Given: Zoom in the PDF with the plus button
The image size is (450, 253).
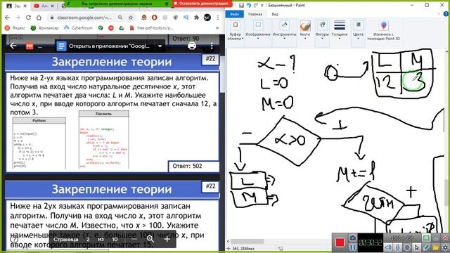Looking at the screenshot, I should pos(167,239).
